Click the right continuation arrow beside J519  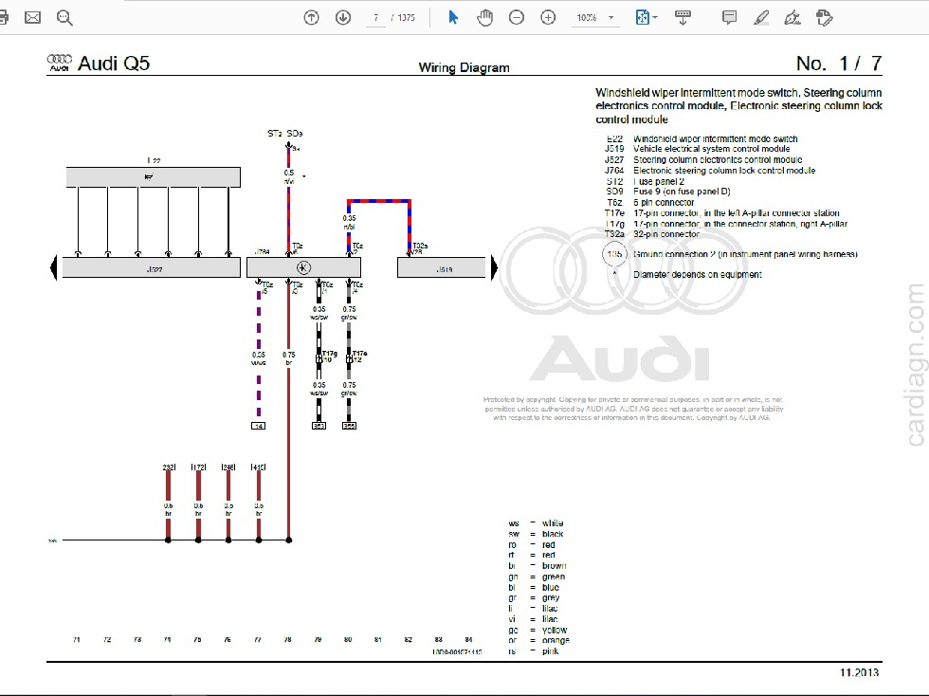[x=494, y=268]
